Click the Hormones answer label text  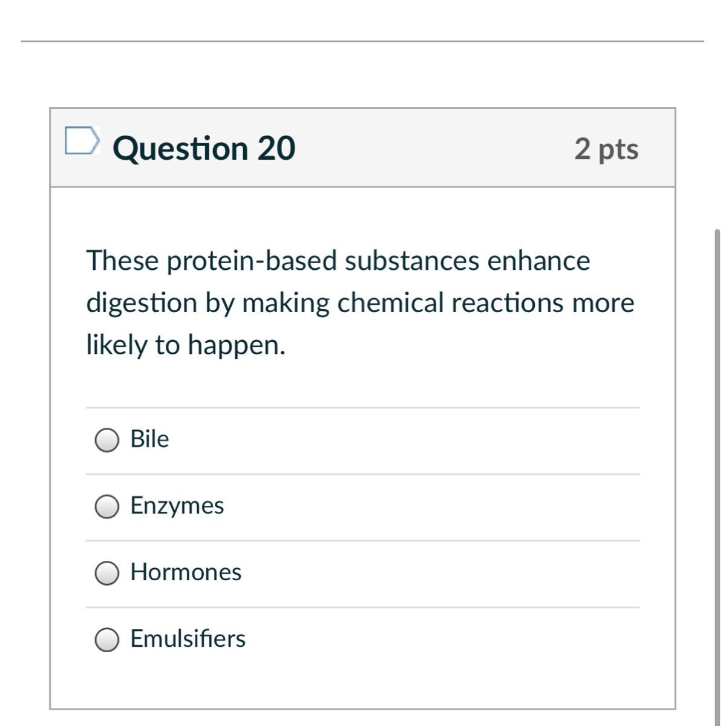(x=186, y=572)
